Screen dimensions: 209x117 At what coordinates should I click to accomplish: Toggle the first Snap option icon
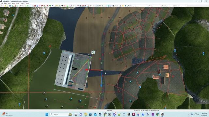(78, 6)
